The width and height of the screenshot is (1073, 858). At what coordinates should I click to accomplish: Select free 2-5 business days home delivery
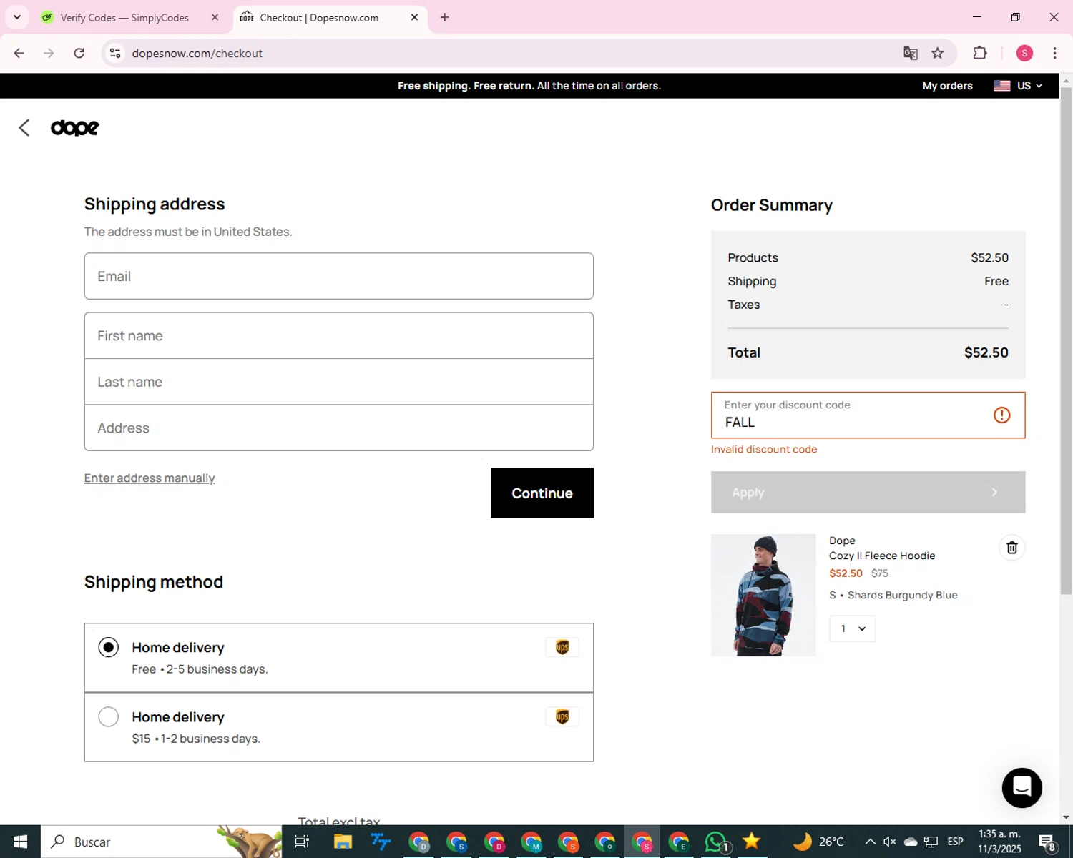[x=108, y=648]
